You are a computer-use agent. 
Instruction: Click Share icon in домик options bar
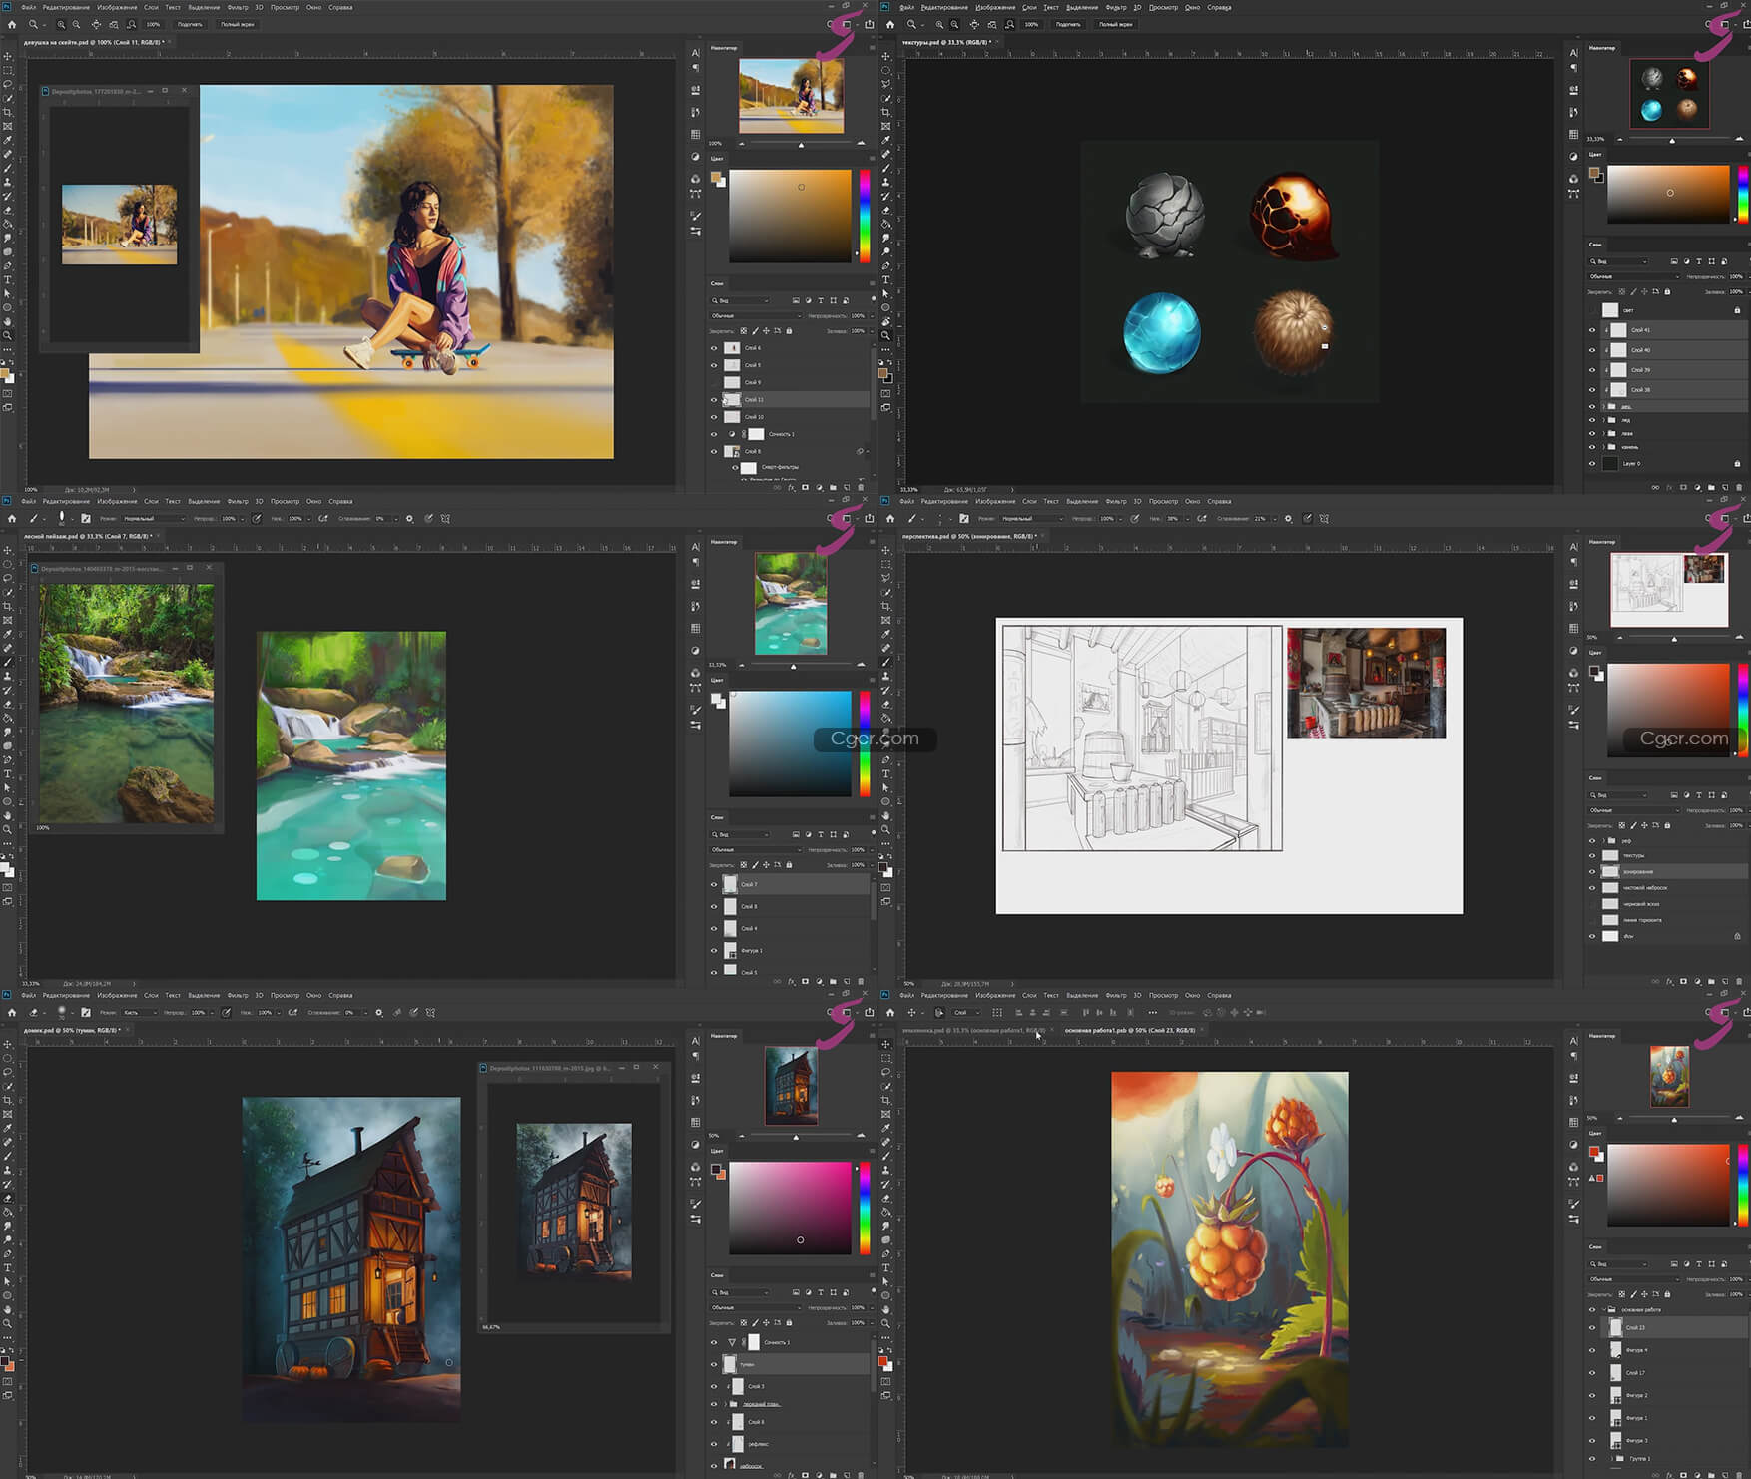869,1012
